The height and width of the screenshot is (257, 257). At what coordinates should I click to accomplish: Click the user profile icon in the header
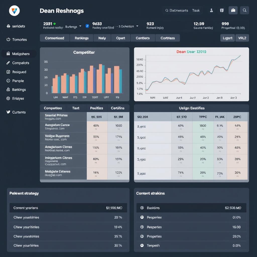point(211,10)
